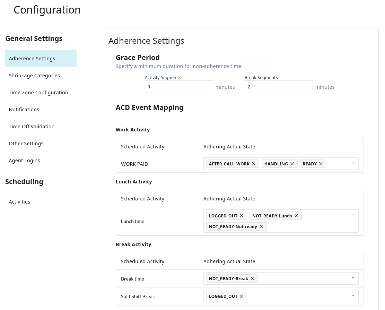Remove the READY state tag

click(321, 164)
